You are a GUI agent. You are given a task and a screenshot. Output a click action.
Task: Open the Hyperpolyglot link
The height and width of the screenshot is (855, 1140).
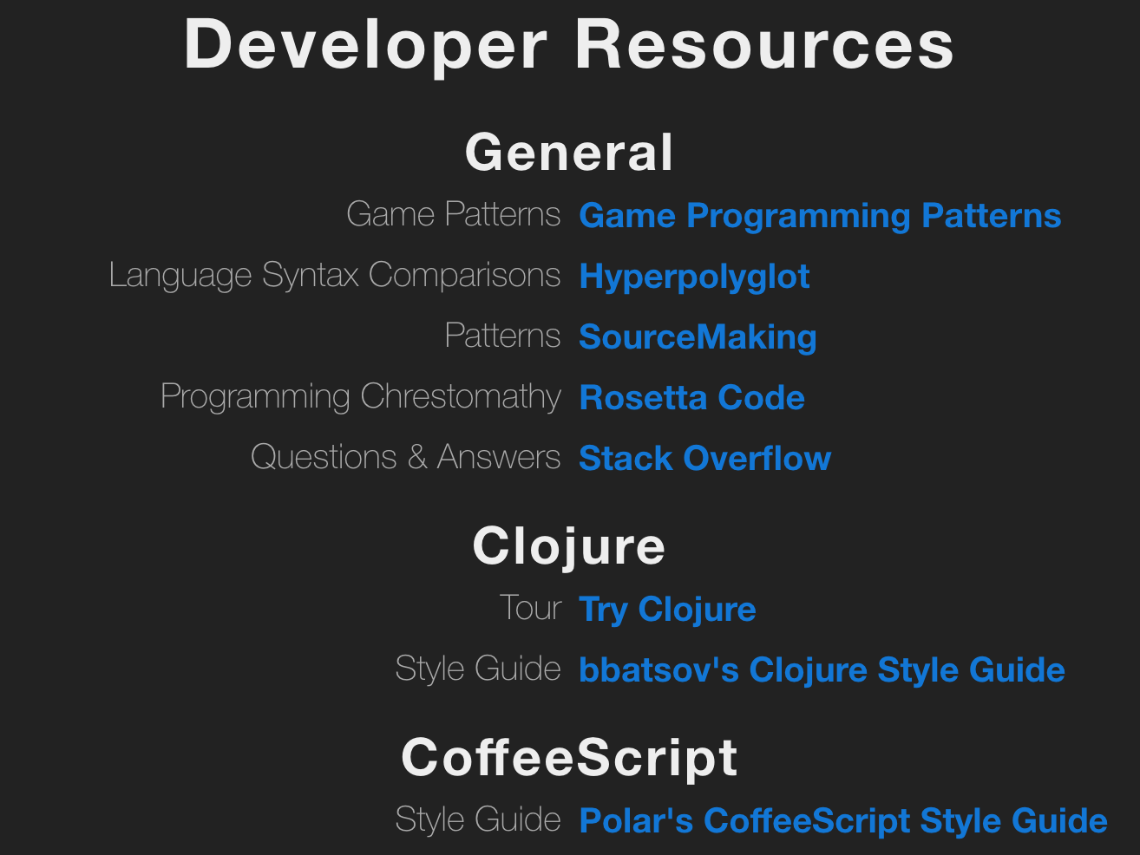coord(694,276)
